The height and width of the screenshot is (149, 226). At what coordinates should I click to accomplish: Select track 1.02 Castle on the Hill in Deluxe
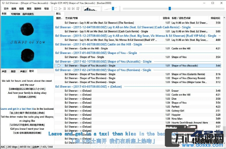[138, 95]
